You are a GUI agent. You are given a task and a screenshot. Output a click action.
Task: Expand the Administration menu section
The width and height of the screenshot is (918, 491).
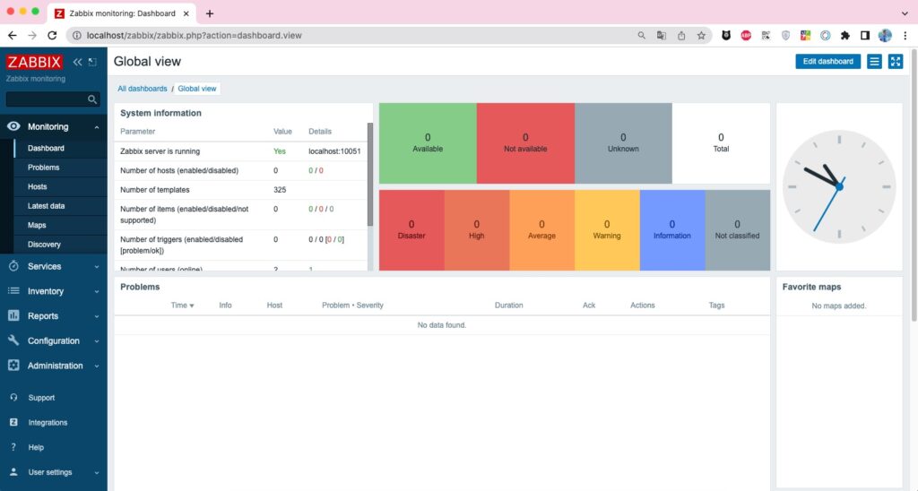(97, 366)
